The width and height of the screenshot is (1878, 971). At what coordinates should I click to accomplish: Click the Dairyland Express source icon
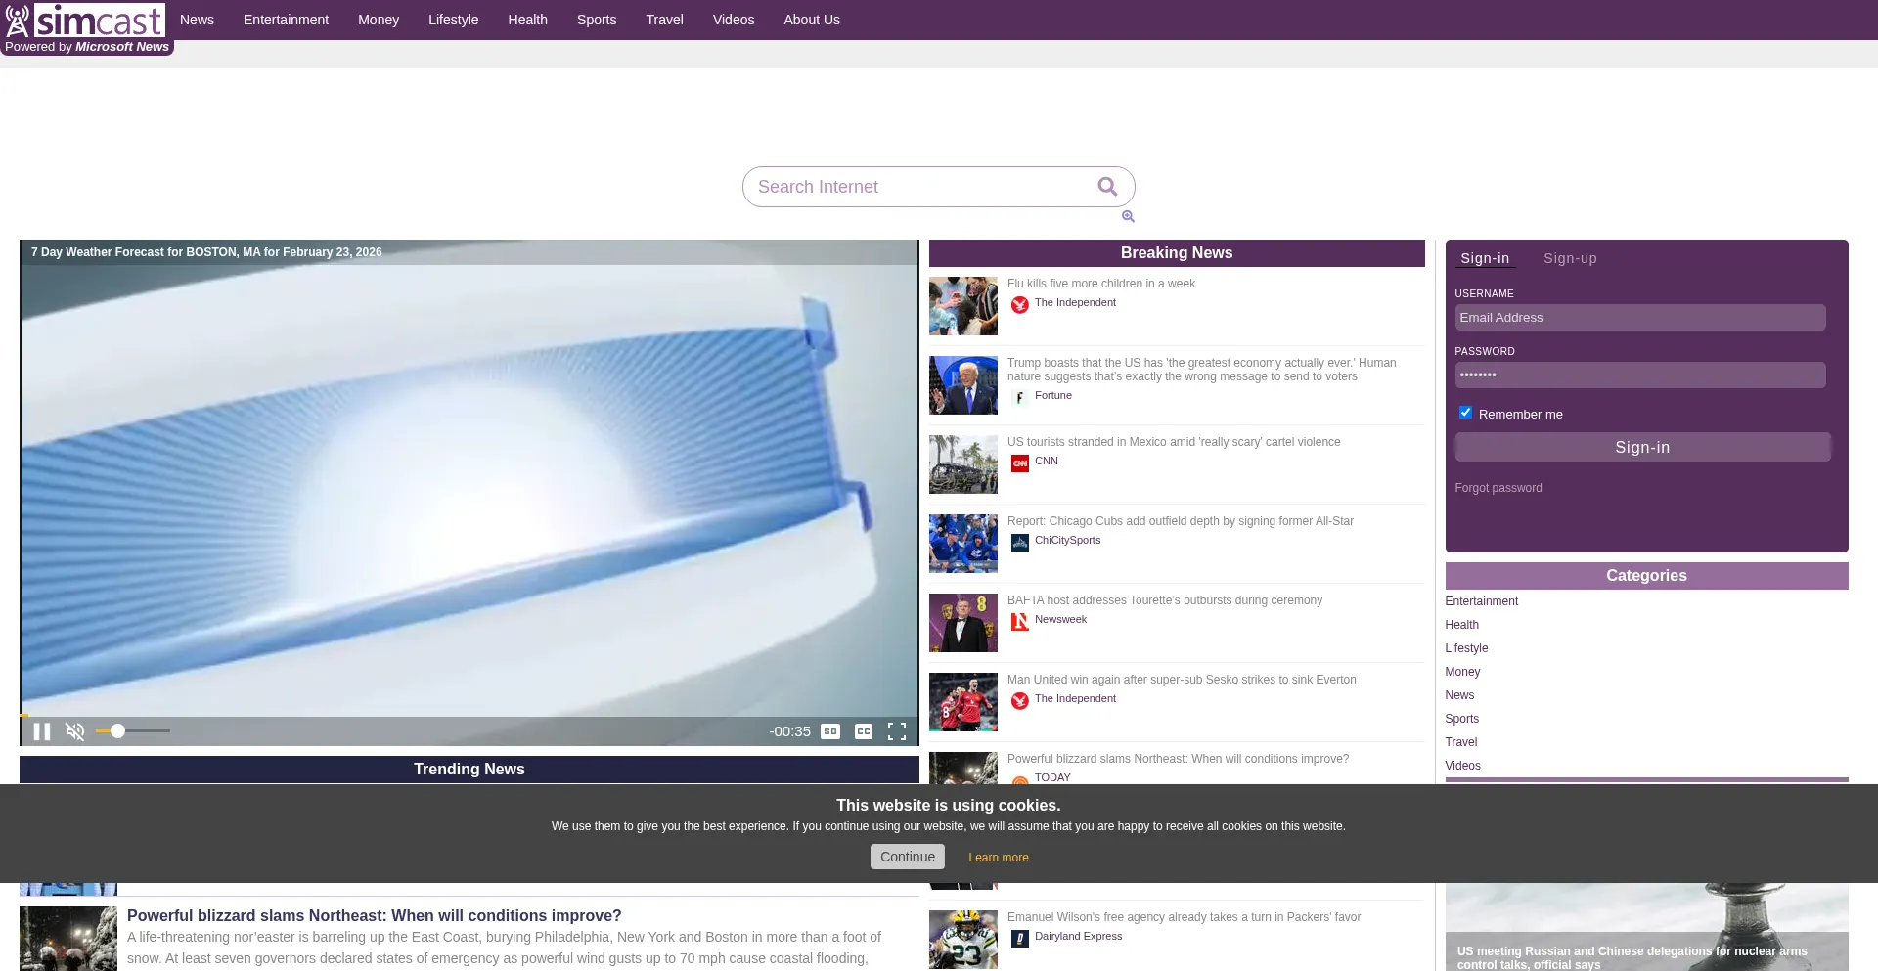[x=1020, y=939]
